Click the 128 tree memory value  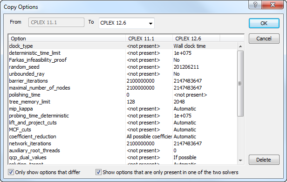pos(130,102)
